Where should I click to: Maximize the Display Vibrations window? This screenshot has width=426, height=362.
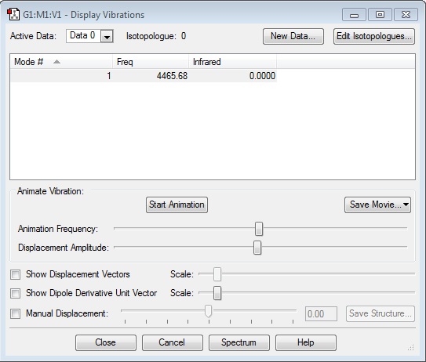380,15
